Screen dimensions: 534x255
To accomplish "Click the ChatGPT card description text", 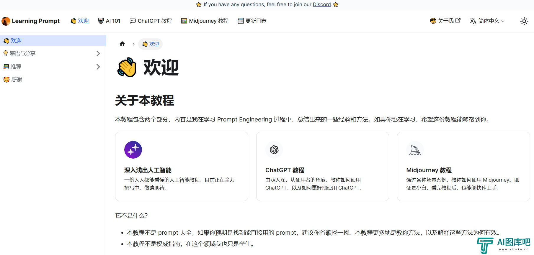I will 314,184.
